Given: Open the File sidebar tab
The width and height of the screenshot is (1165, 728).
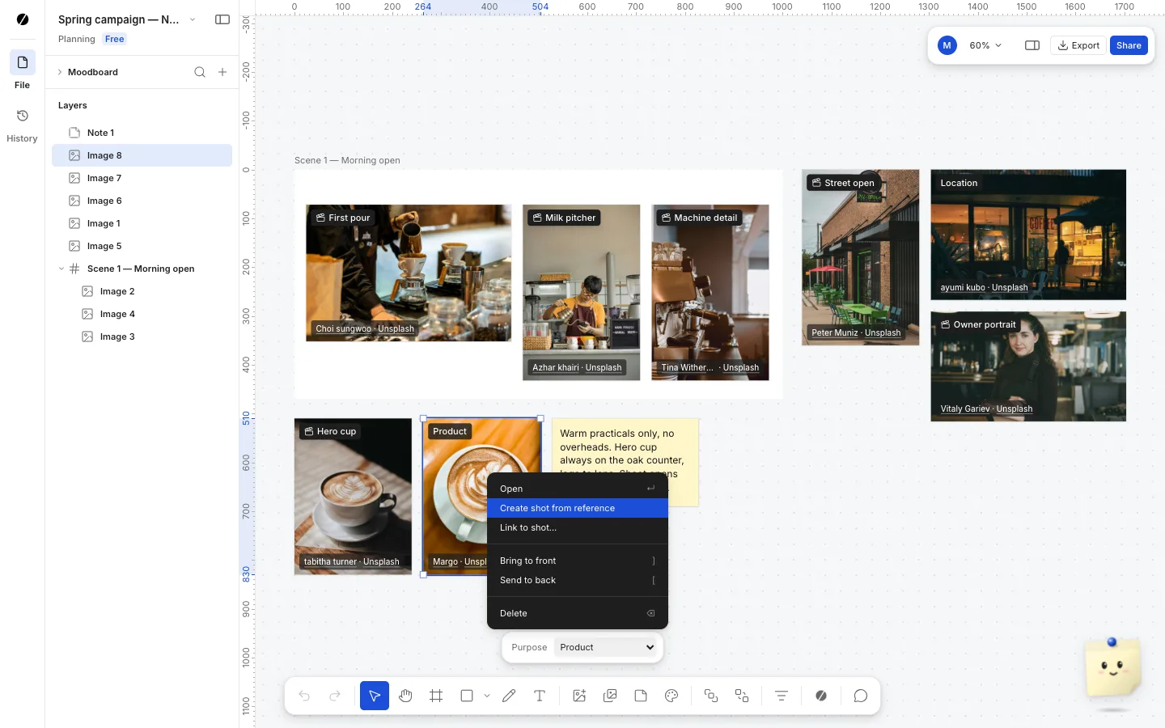Looking at the screenshot, I should 22,70.
